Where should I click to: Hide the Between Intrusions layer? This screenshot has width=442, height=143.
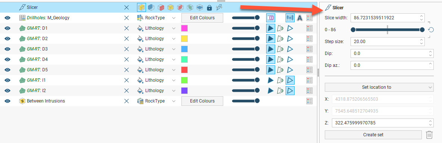pos(7,101)
